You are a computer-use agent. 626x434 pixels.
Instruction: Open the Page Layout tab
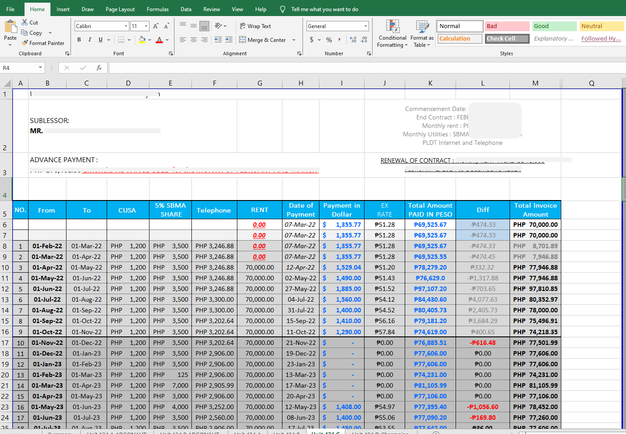point(120,9)
